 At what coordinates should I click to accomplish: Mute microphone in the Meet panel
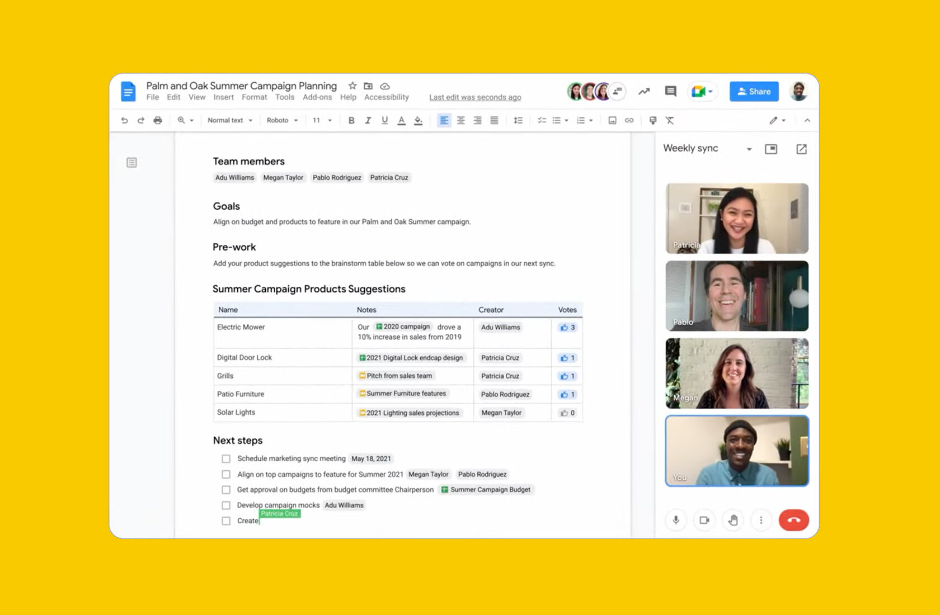pos(676,520)
